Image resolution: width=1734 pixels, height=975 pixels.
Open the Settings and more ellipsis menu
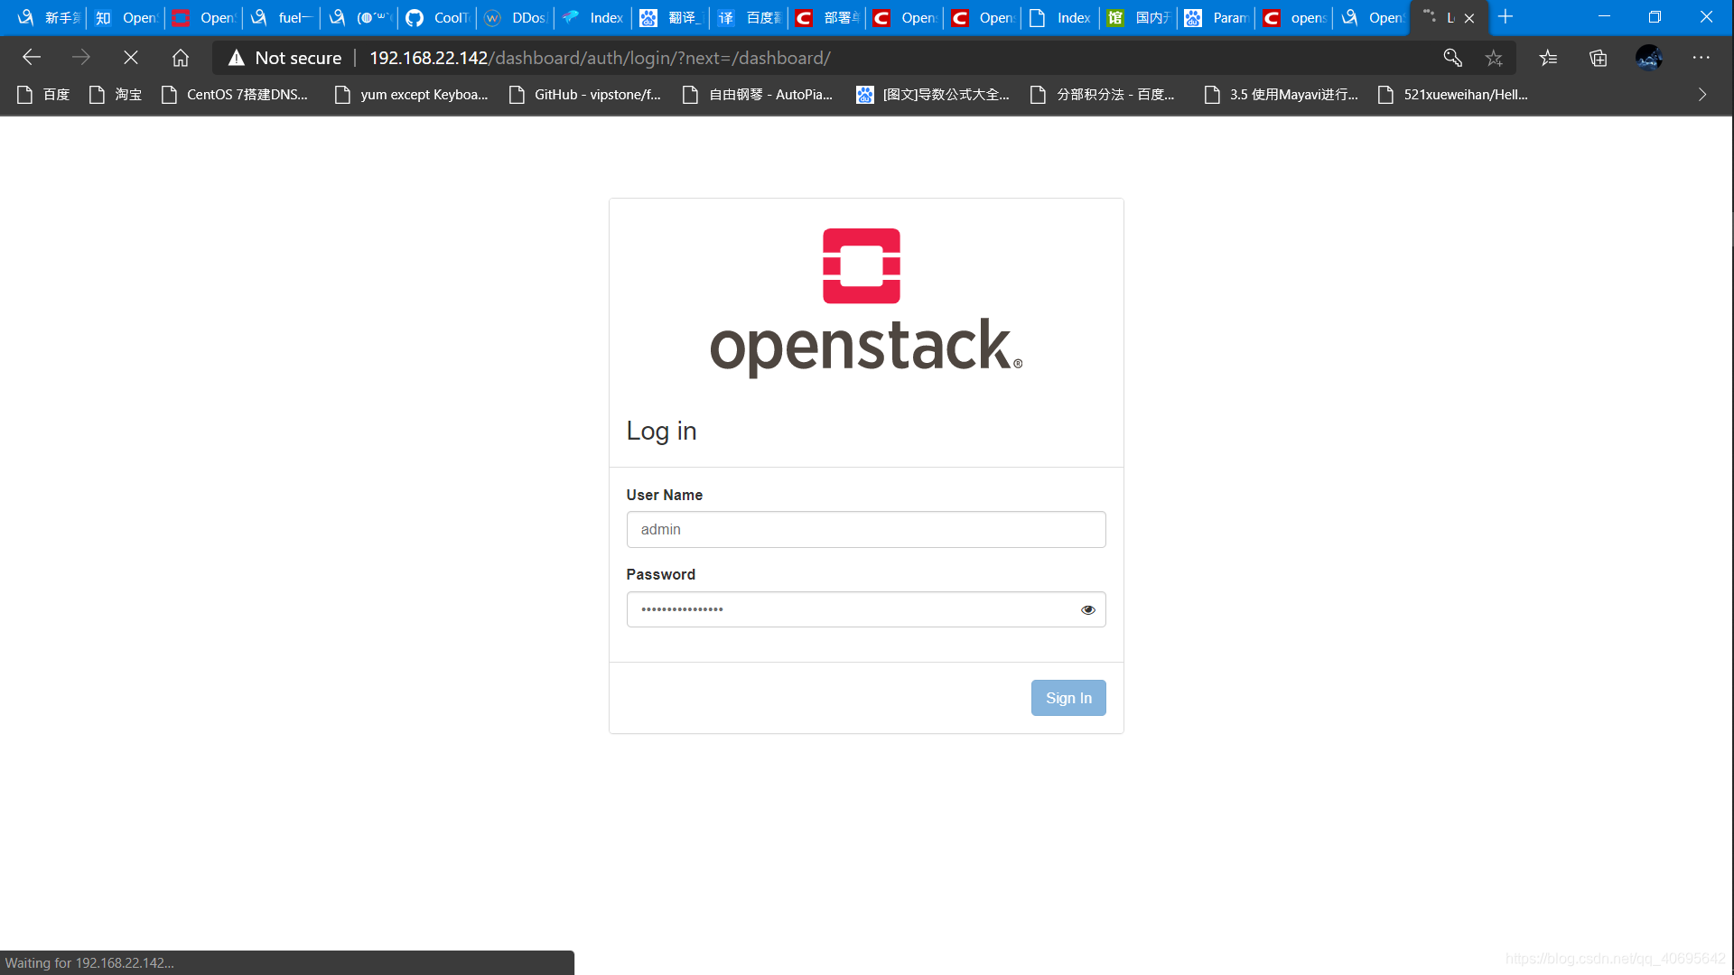(1701, 58)
